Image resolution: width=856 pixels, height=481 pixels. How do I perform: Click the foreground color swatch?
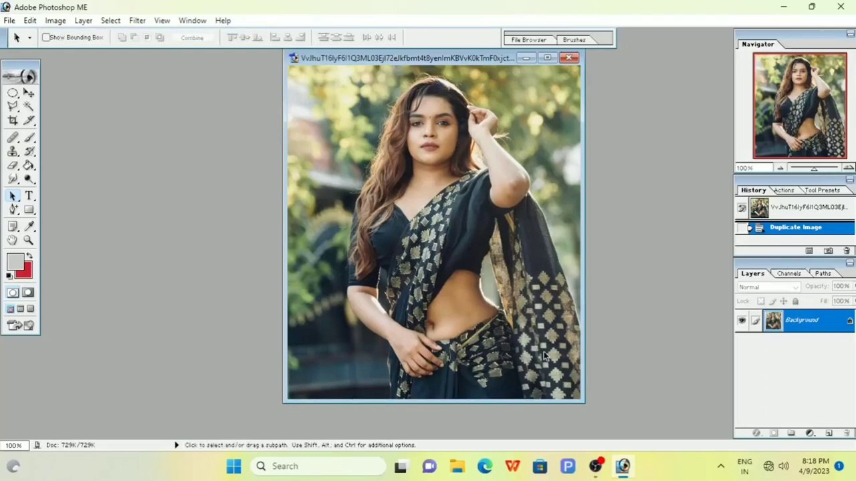(15, 263)
